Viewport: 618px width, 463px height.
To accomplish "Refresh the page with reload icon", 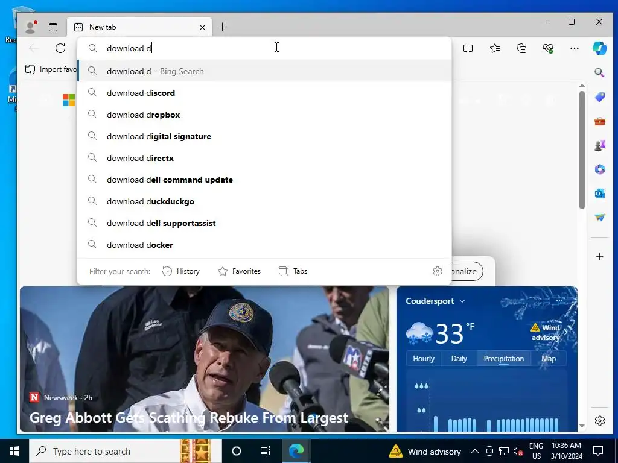I will pos(60,48).
